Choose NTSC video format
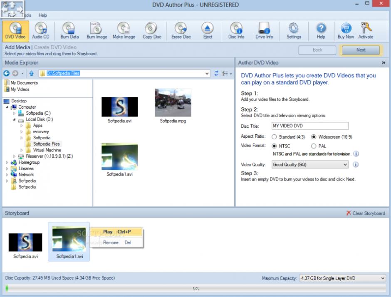This screenshot has height=297, width=391. click(x=274, y=146)
